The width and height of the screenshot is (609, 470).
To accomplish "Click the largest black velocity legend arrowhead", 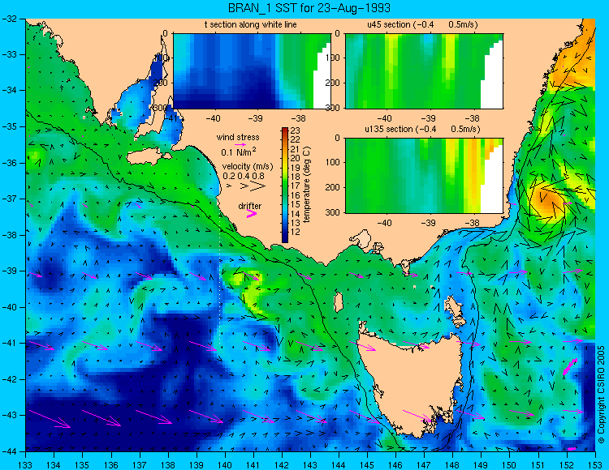I will (258, 186).
